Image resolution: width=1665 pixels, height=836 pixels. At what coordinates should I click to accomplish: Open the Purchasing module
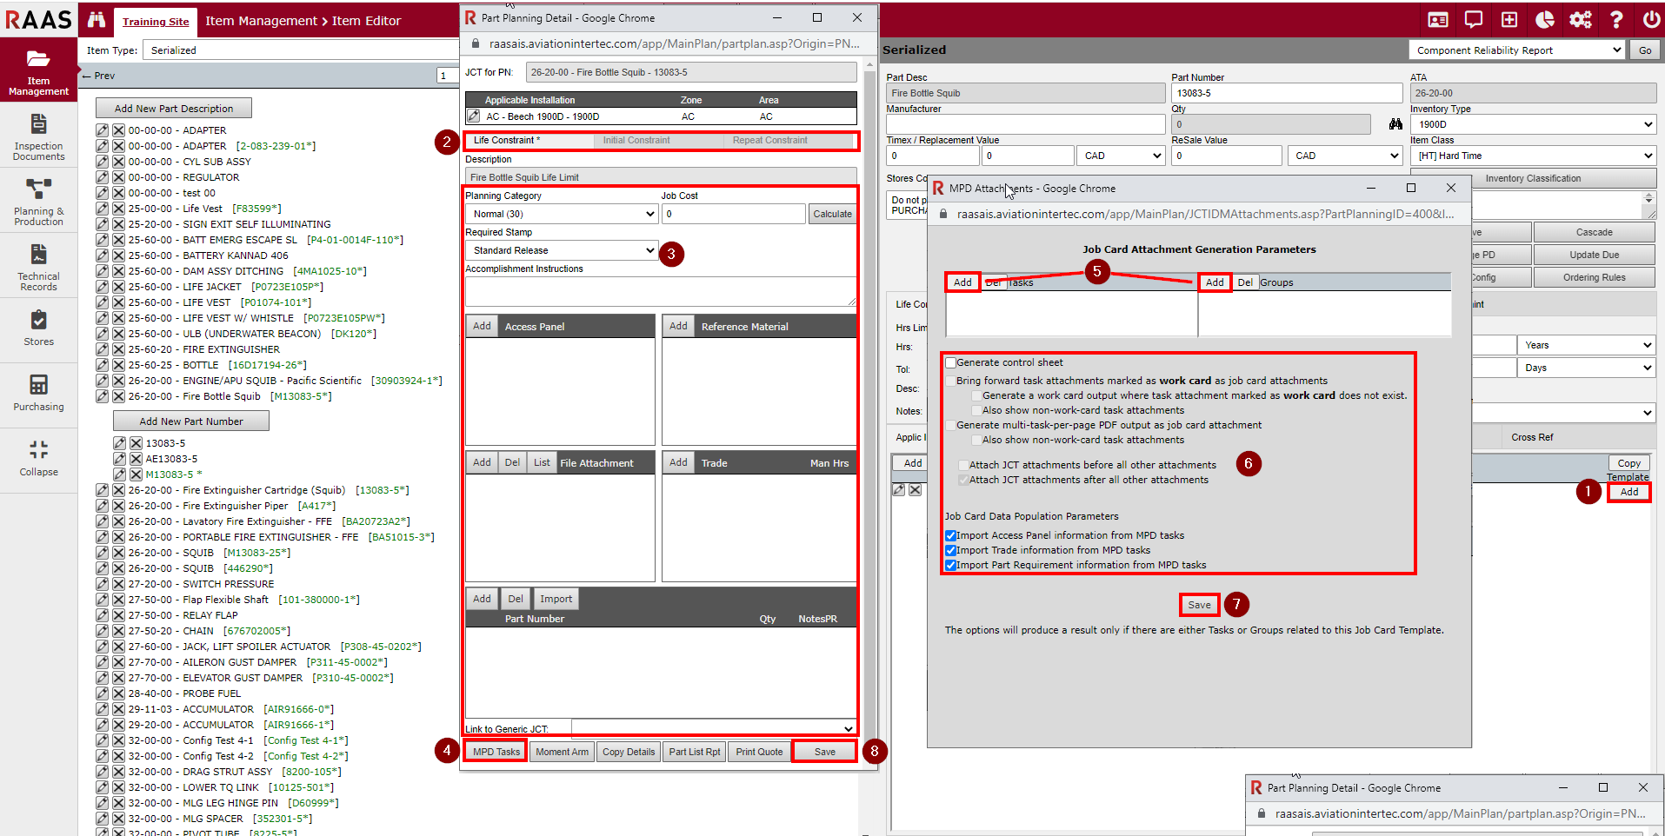click(38, 393)
